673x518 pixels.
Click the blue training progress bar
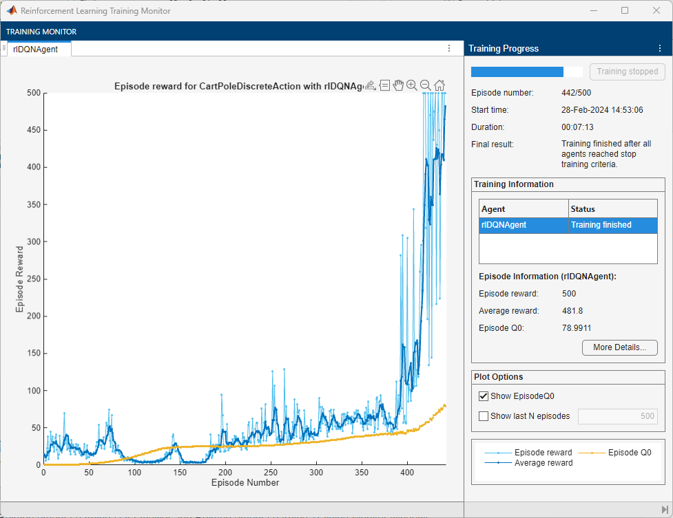pos(517,72)
